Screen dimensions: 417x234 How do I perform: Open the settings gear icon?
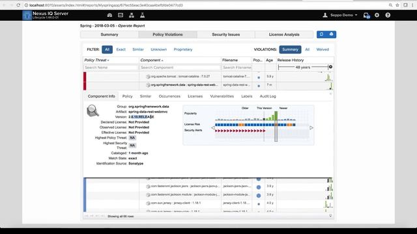click(x=377, y=15)
